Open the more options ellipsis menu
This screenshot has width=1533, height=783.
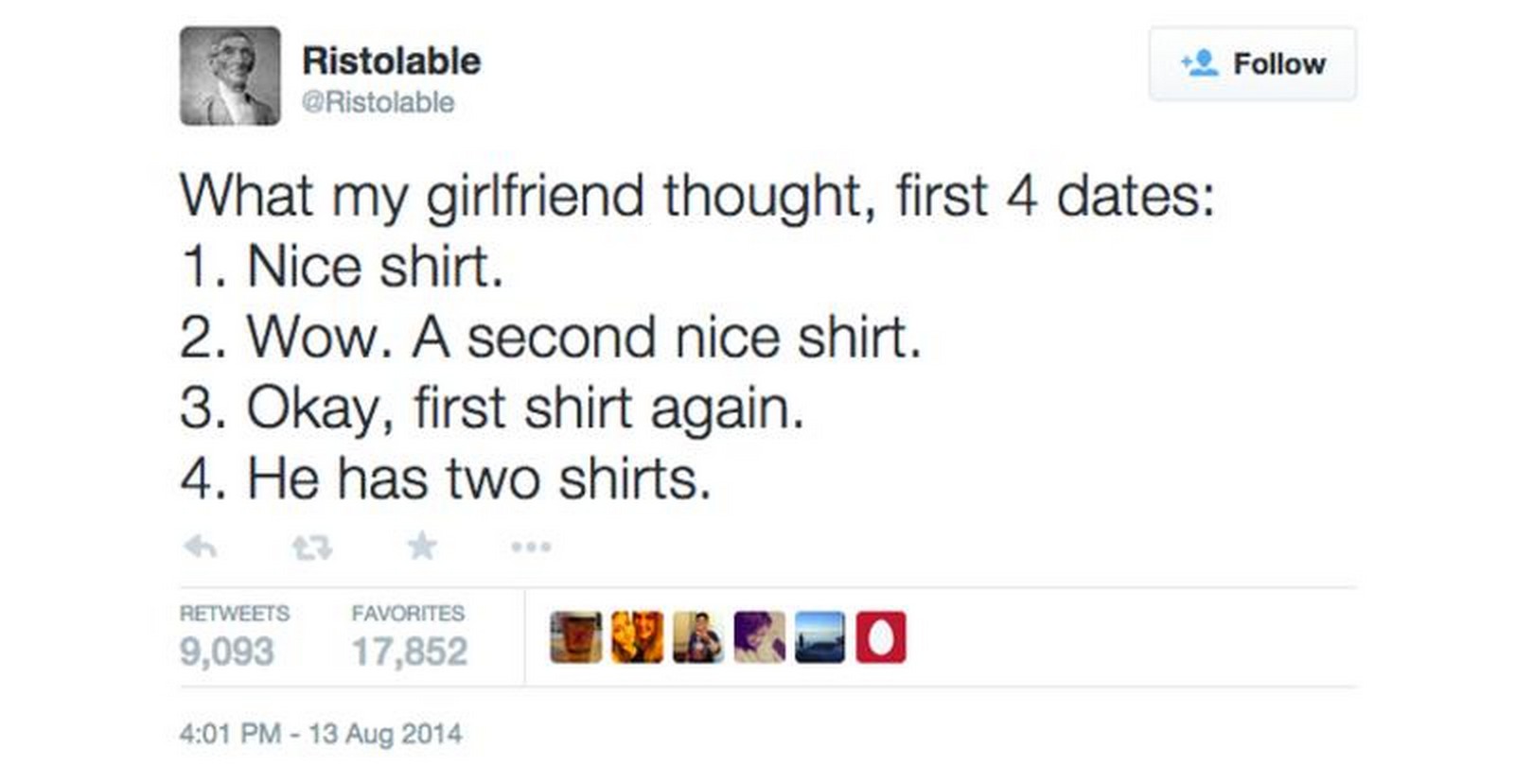point(531,547)
